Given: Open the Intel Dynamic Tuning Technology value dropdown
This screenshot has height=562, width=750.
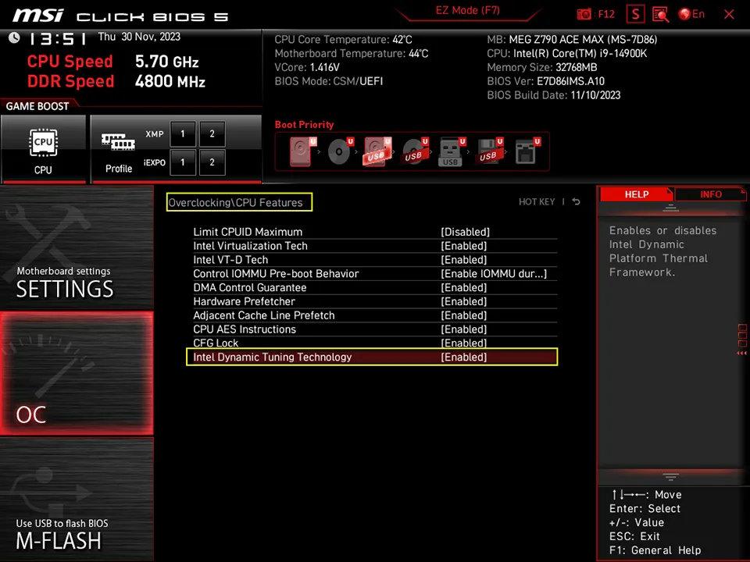Looking at the screenshot, I should [x=463, y=357].
